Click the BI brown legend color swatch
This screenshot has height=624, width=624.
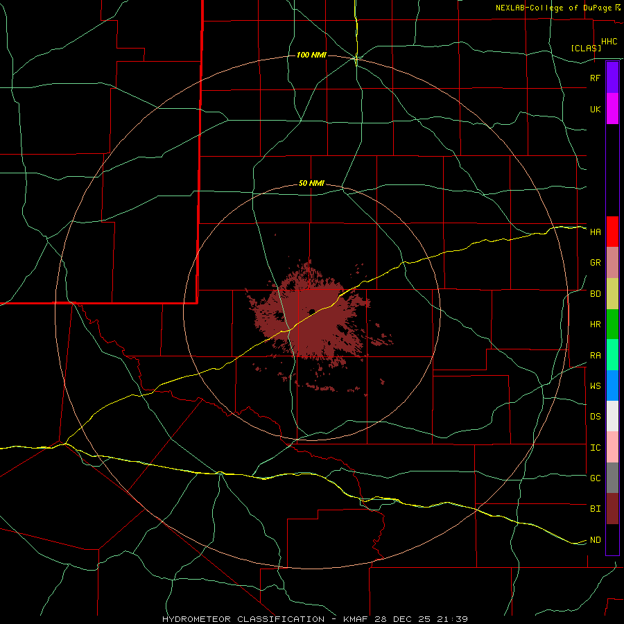(612, 509)
